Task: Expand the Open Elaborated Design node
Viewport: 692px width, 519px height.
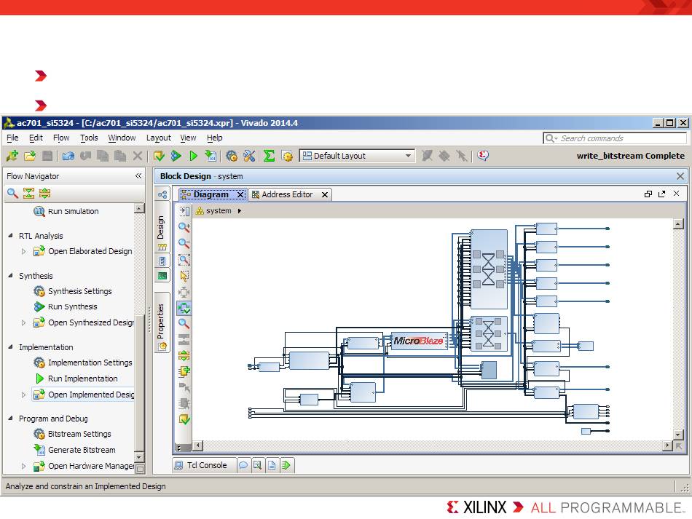Action: [24, 251]
